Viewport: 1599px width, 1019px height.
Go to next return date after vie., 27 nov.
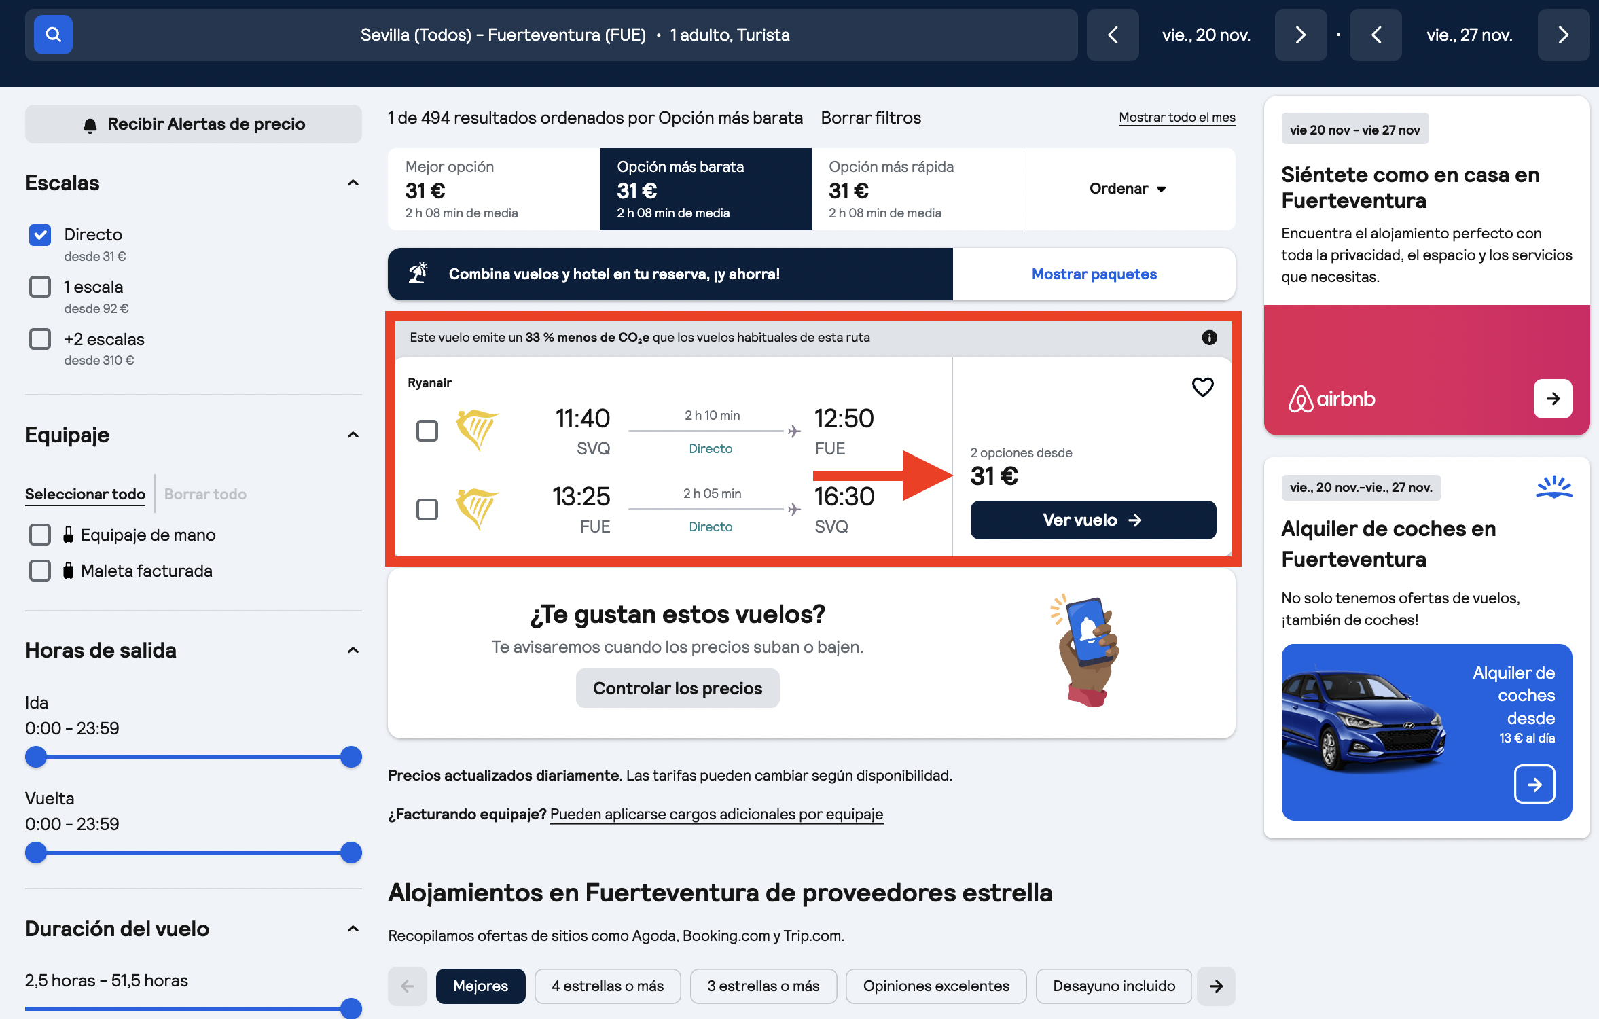1563,35
